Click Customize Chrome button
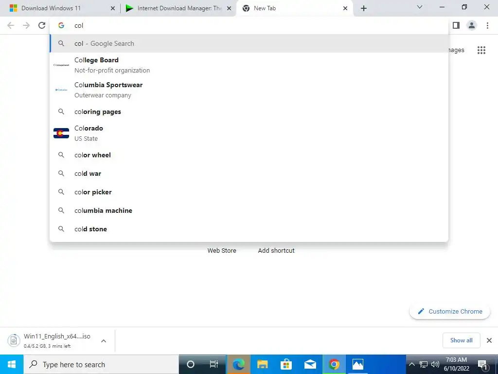Screen dimensions: 498x374 (450, 311)
